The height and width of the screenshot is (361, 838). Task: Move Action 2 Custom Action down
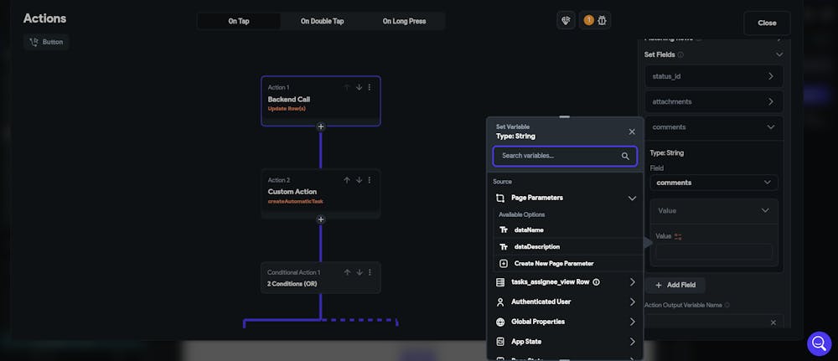tap(359, 180)
